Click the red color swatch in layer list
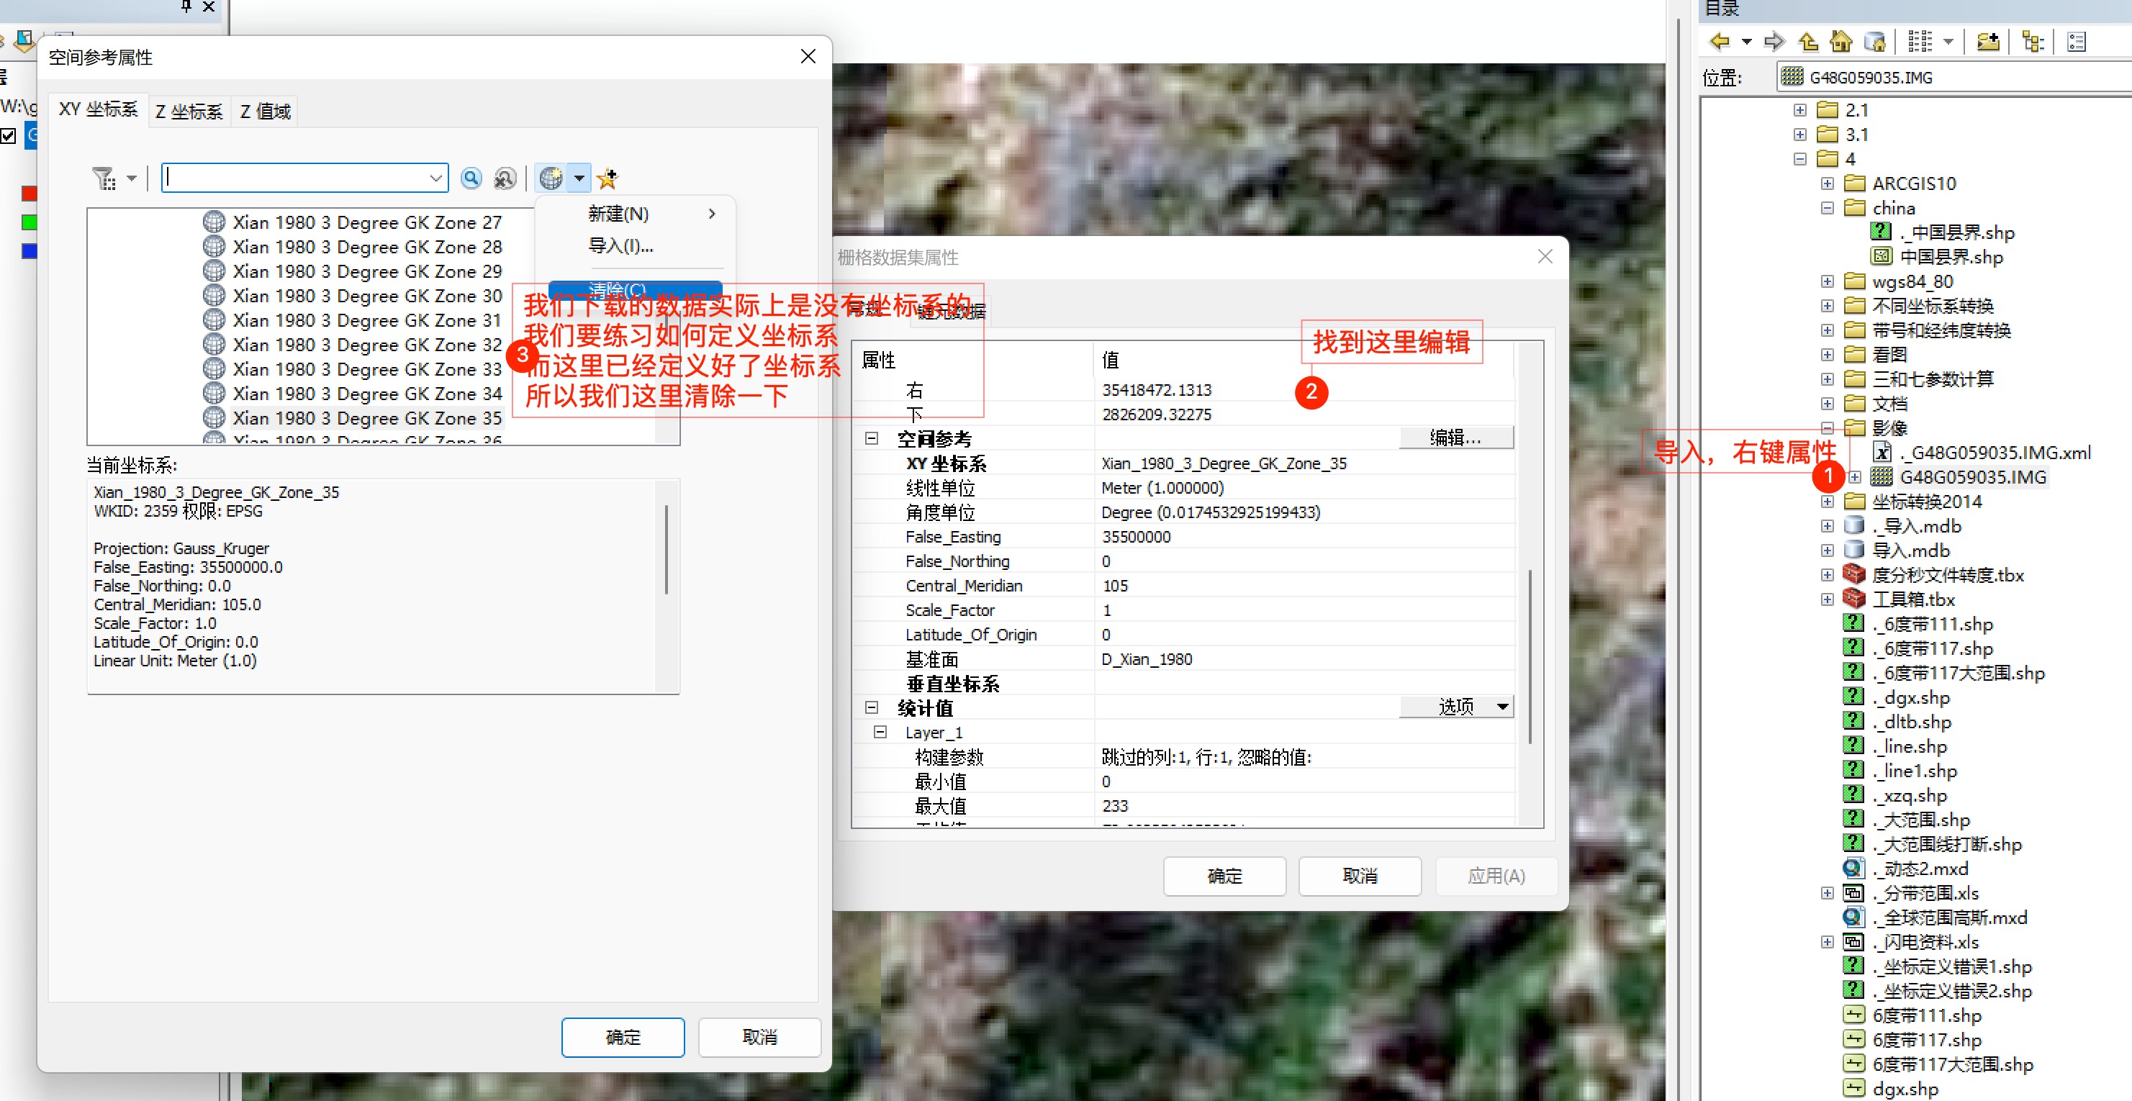 (29, 194)
